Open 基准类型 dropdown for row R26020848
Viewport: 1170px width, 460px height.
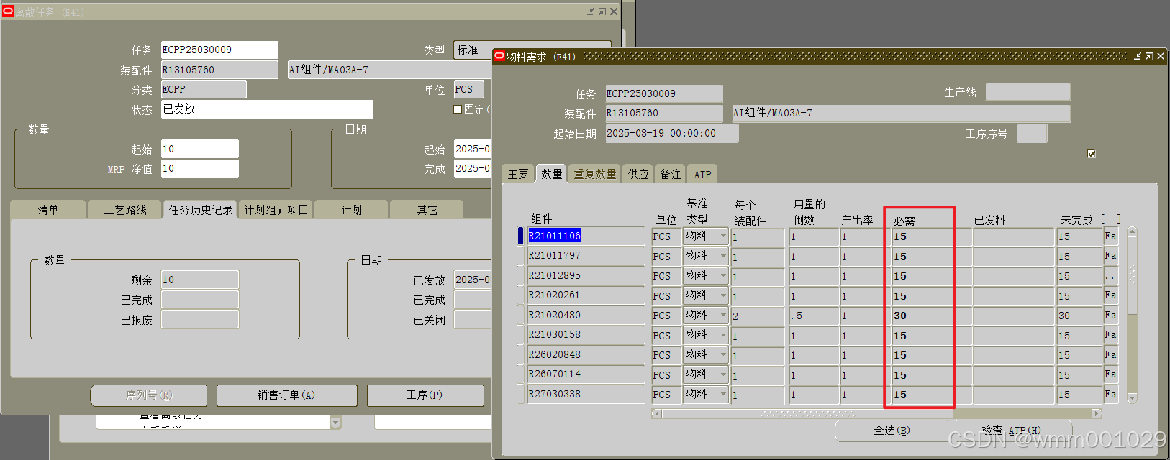pos(723,354)
